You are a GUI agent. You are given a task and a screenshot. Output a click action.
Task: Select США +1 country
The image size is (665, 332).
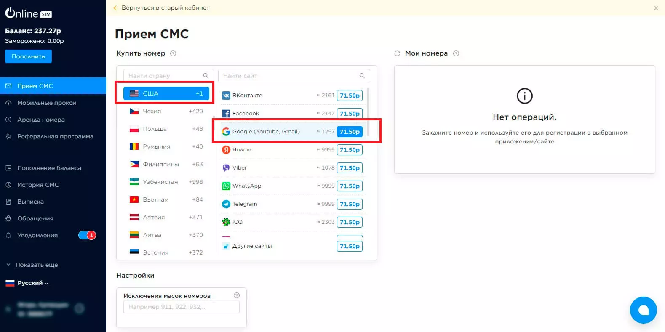166,93
